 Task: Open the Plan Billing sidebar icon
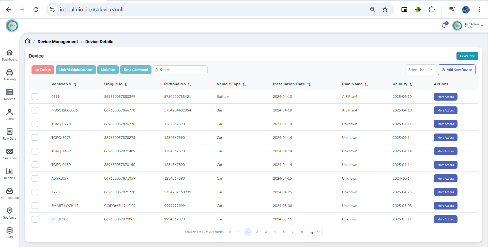point(9,151)
